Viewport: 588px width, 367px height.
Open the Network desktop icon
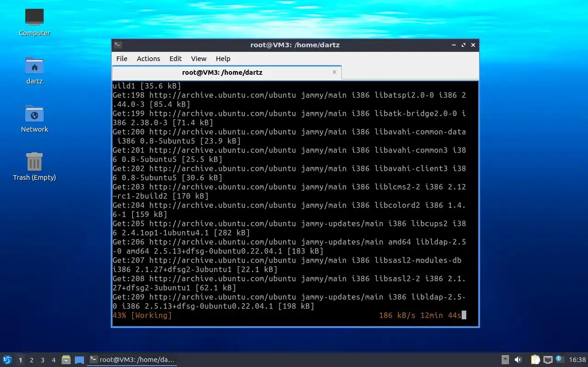tap(34, 118)
